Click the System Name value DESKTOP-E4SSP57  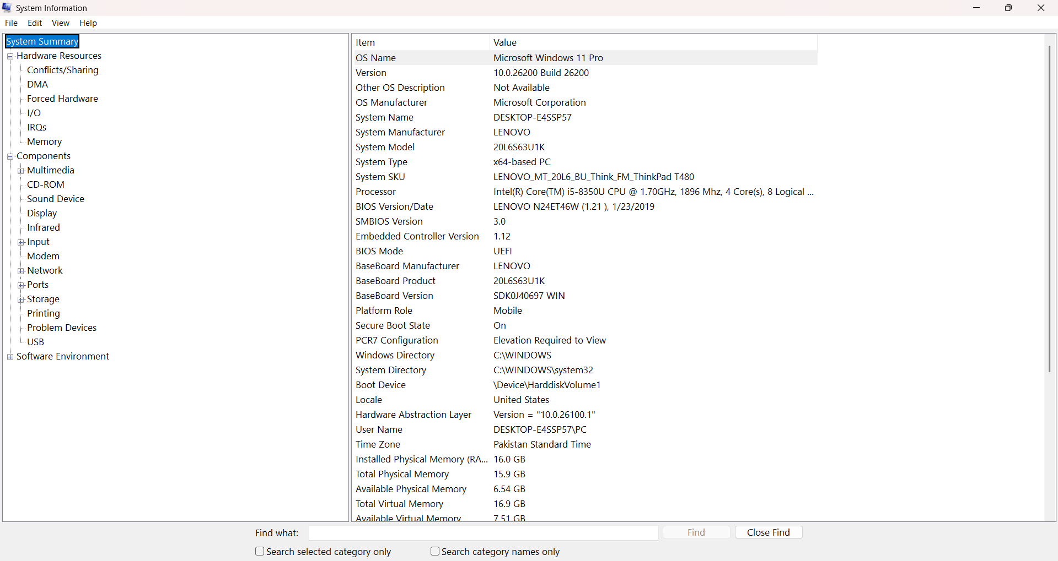tap(533, 117)
